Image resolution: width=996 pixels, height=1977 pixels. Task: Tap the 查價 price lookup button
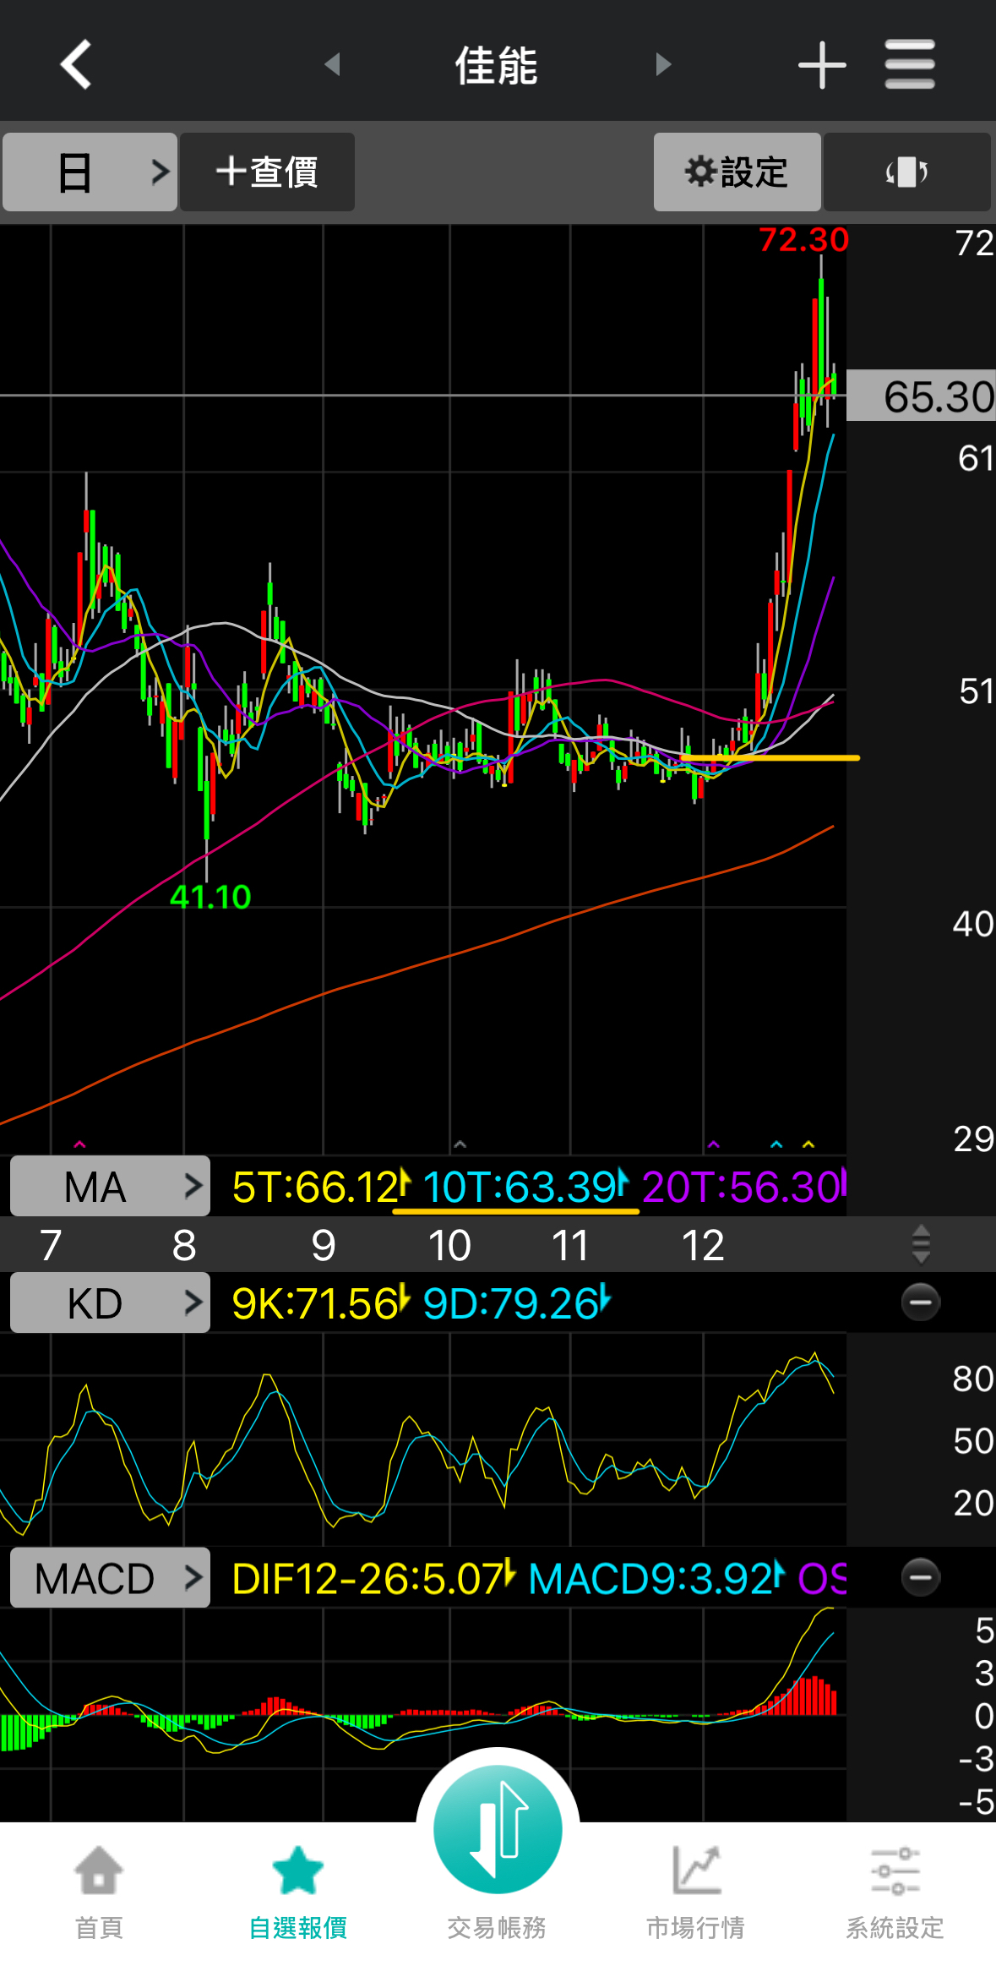click(x=267, y=172)
